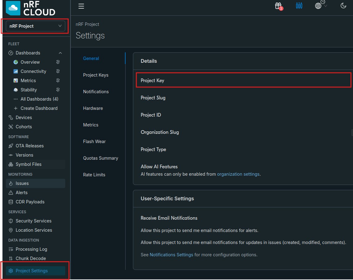Open Location Services
353x280 pixels.
click(34, 230)
